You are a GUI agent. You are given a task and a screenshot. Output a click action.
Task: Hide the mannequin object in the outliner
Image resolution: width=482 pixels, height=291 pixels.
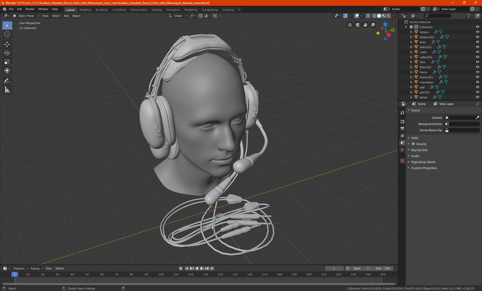click(477, 82)
